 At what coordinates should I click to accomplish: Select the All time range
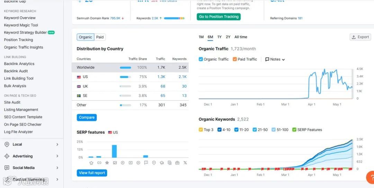[241, 37]
